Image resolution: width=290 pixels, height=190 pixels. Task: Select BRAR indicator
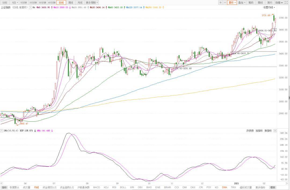pos(167,187)
